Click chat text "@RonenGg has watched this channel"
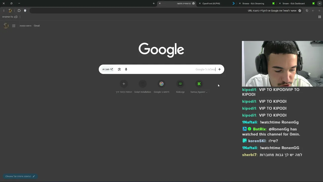The image size is (323, 182). [271, 132]
